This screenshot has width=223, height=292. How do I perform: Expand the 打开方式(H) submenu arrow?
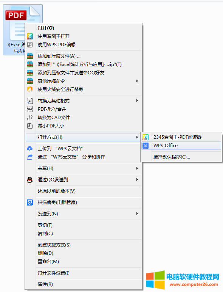click(137, 137)
